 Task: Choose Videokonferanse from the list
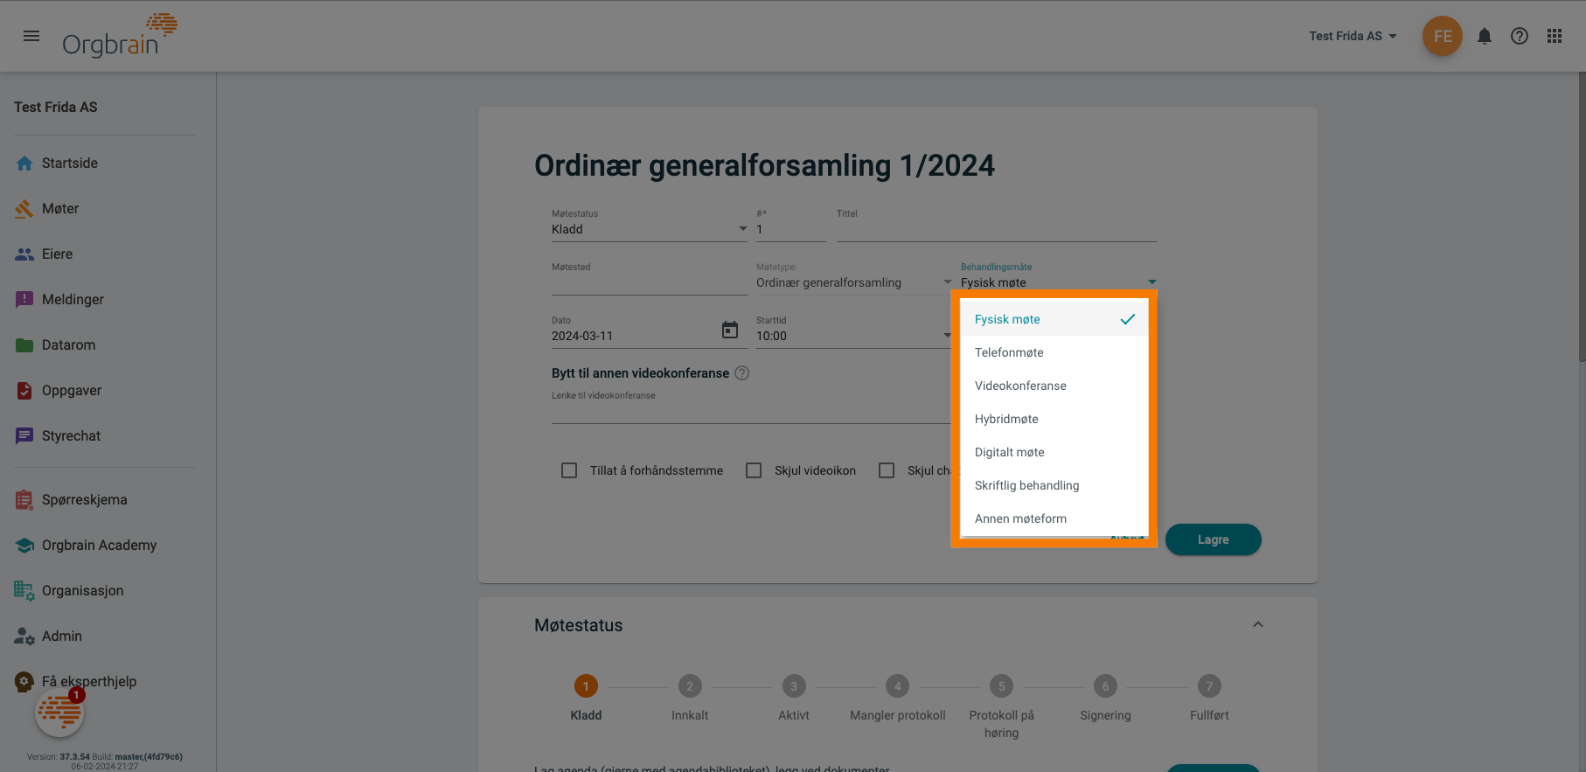point(1054,386)
